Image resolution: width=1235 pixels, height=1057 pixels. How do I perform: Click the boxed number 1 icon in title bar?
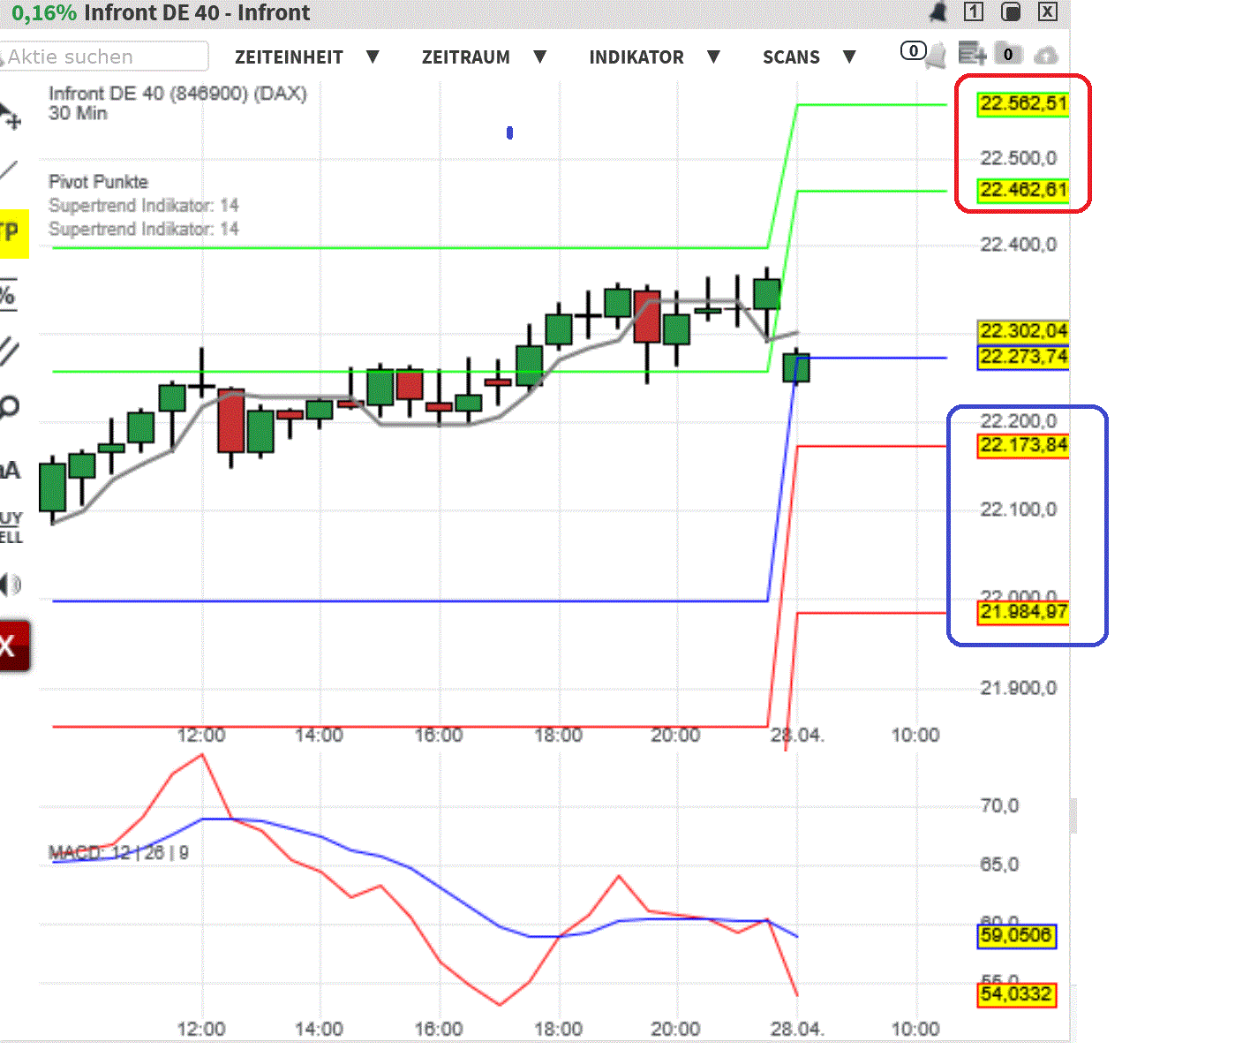pos(974,11)
